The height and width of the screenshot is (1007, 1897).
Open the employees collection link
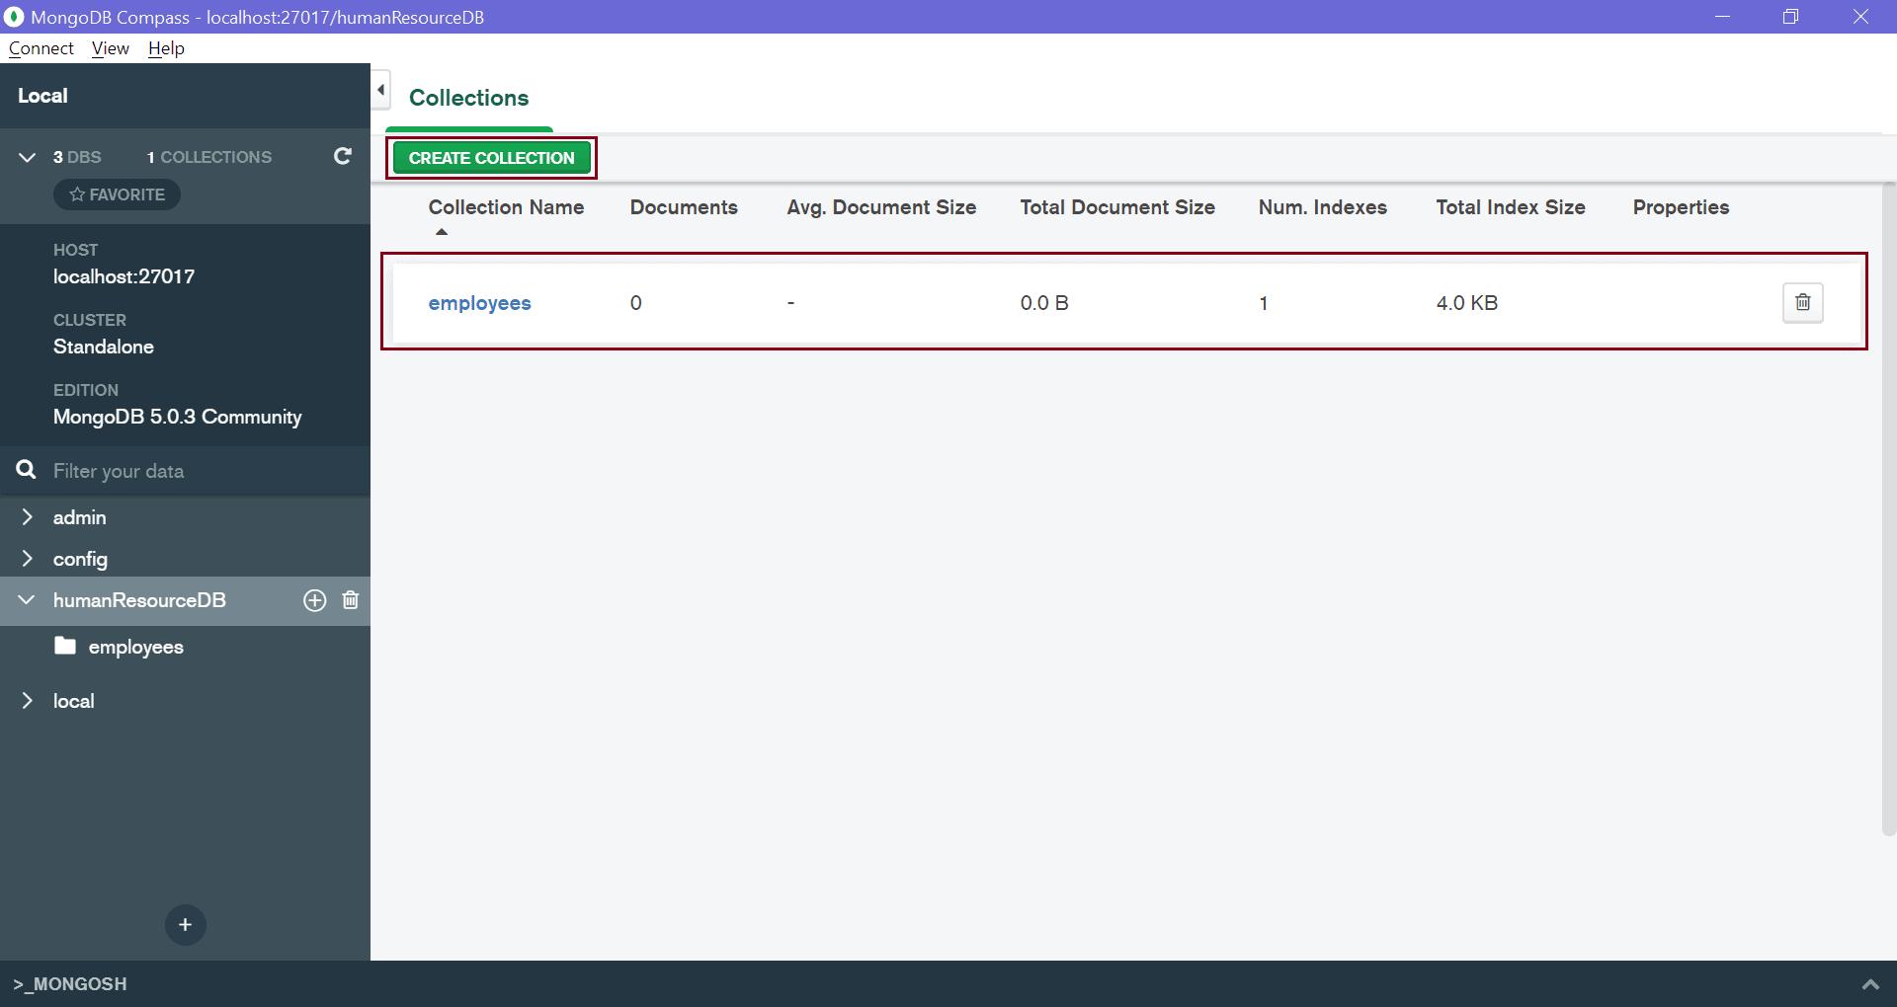(x=479, y=303)
